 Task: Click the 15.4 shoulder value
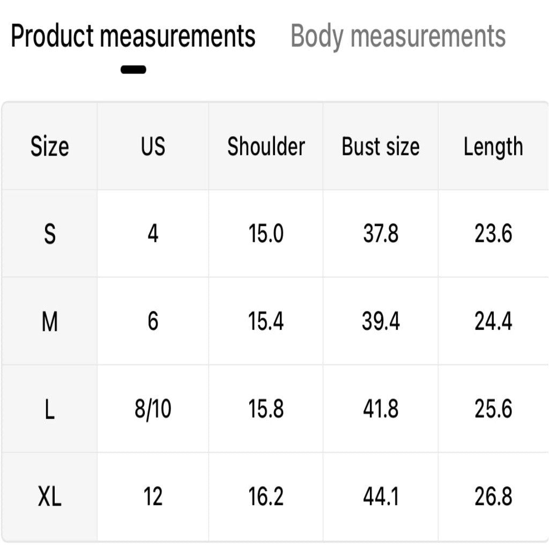pyautogui.click(x=266, y=322)
